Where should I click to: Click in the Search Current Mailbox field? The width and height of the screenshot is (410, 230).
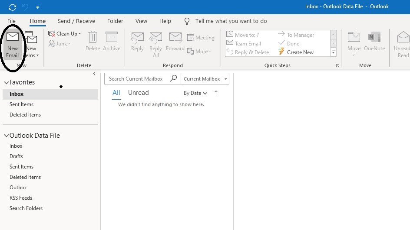pyautogui.click(x=136, y=79)
